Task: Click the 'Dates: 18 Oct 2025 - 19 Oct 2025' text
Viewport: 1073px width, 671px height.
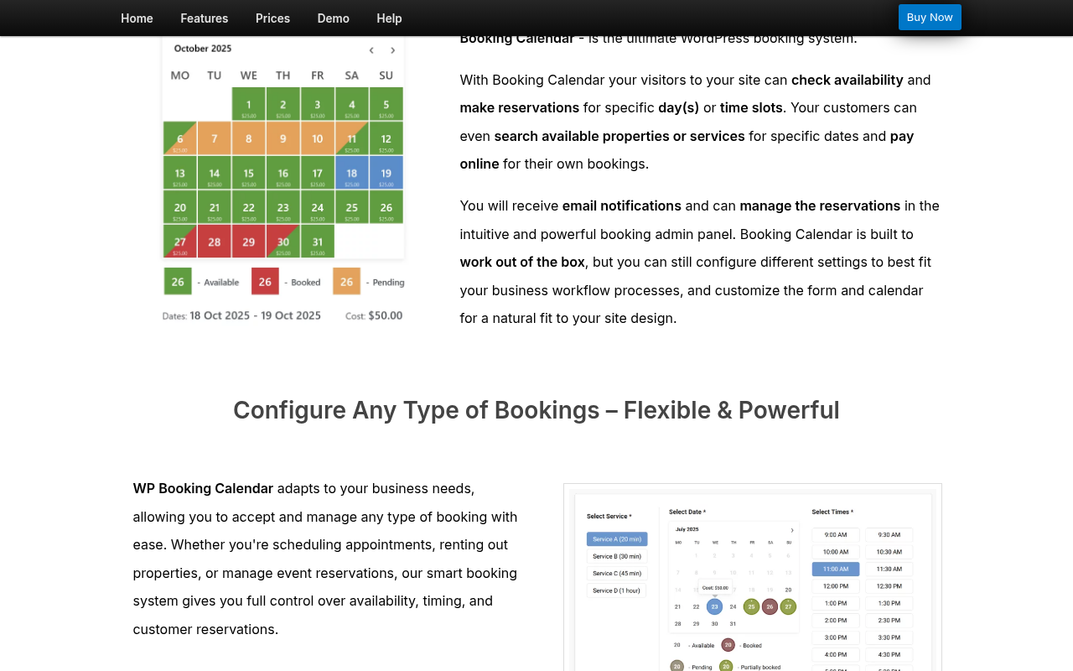Action: (241, 315)
